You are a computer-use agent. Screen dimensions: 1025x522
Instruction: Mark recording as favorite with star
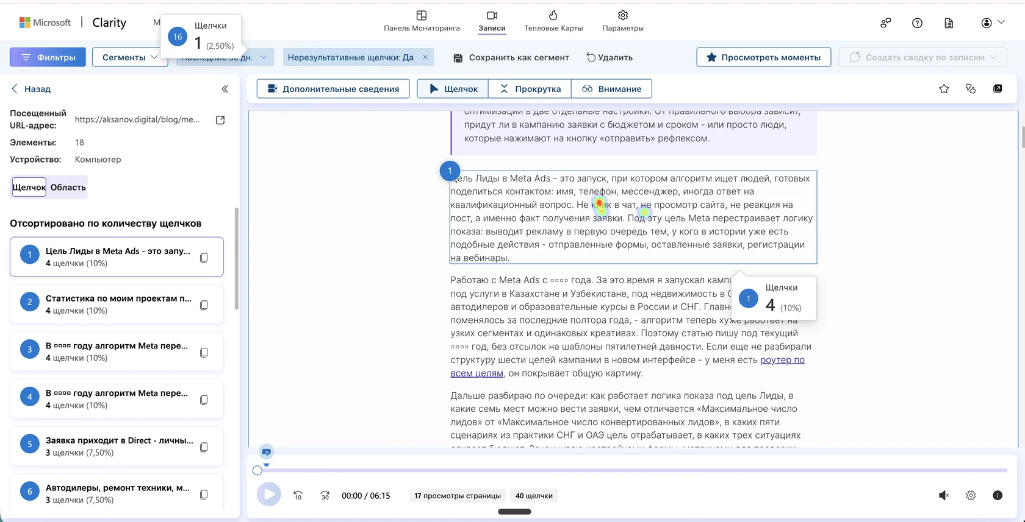coord(944,89)
